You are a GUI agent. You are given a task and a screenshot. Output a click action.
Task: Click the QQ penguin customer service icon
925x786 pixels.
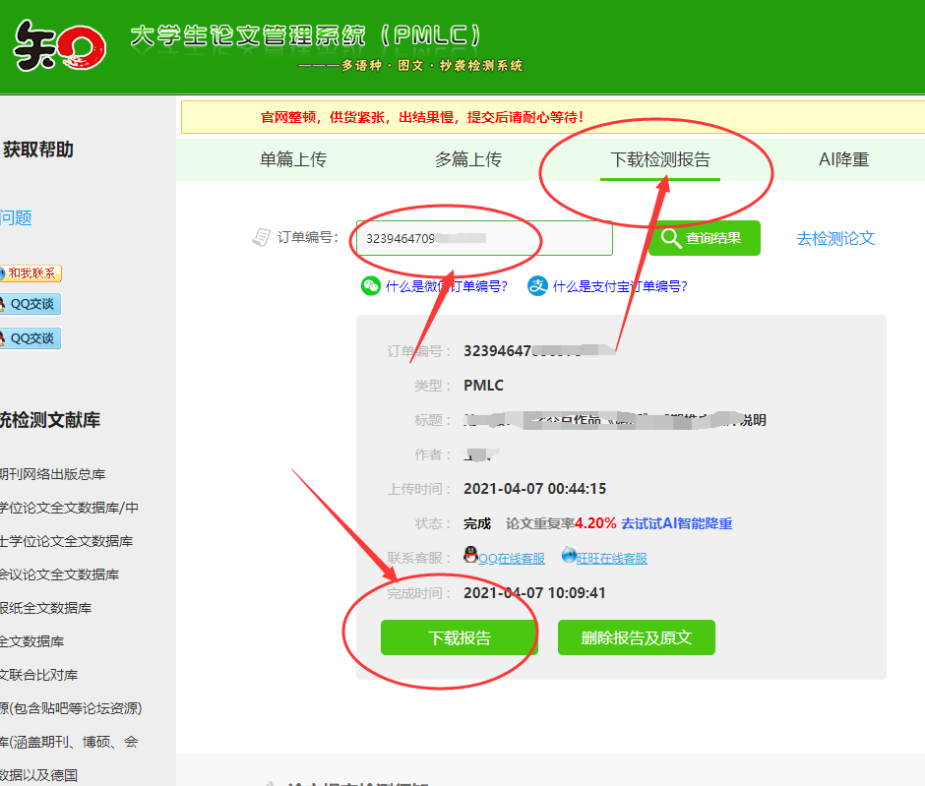[470, 554]
